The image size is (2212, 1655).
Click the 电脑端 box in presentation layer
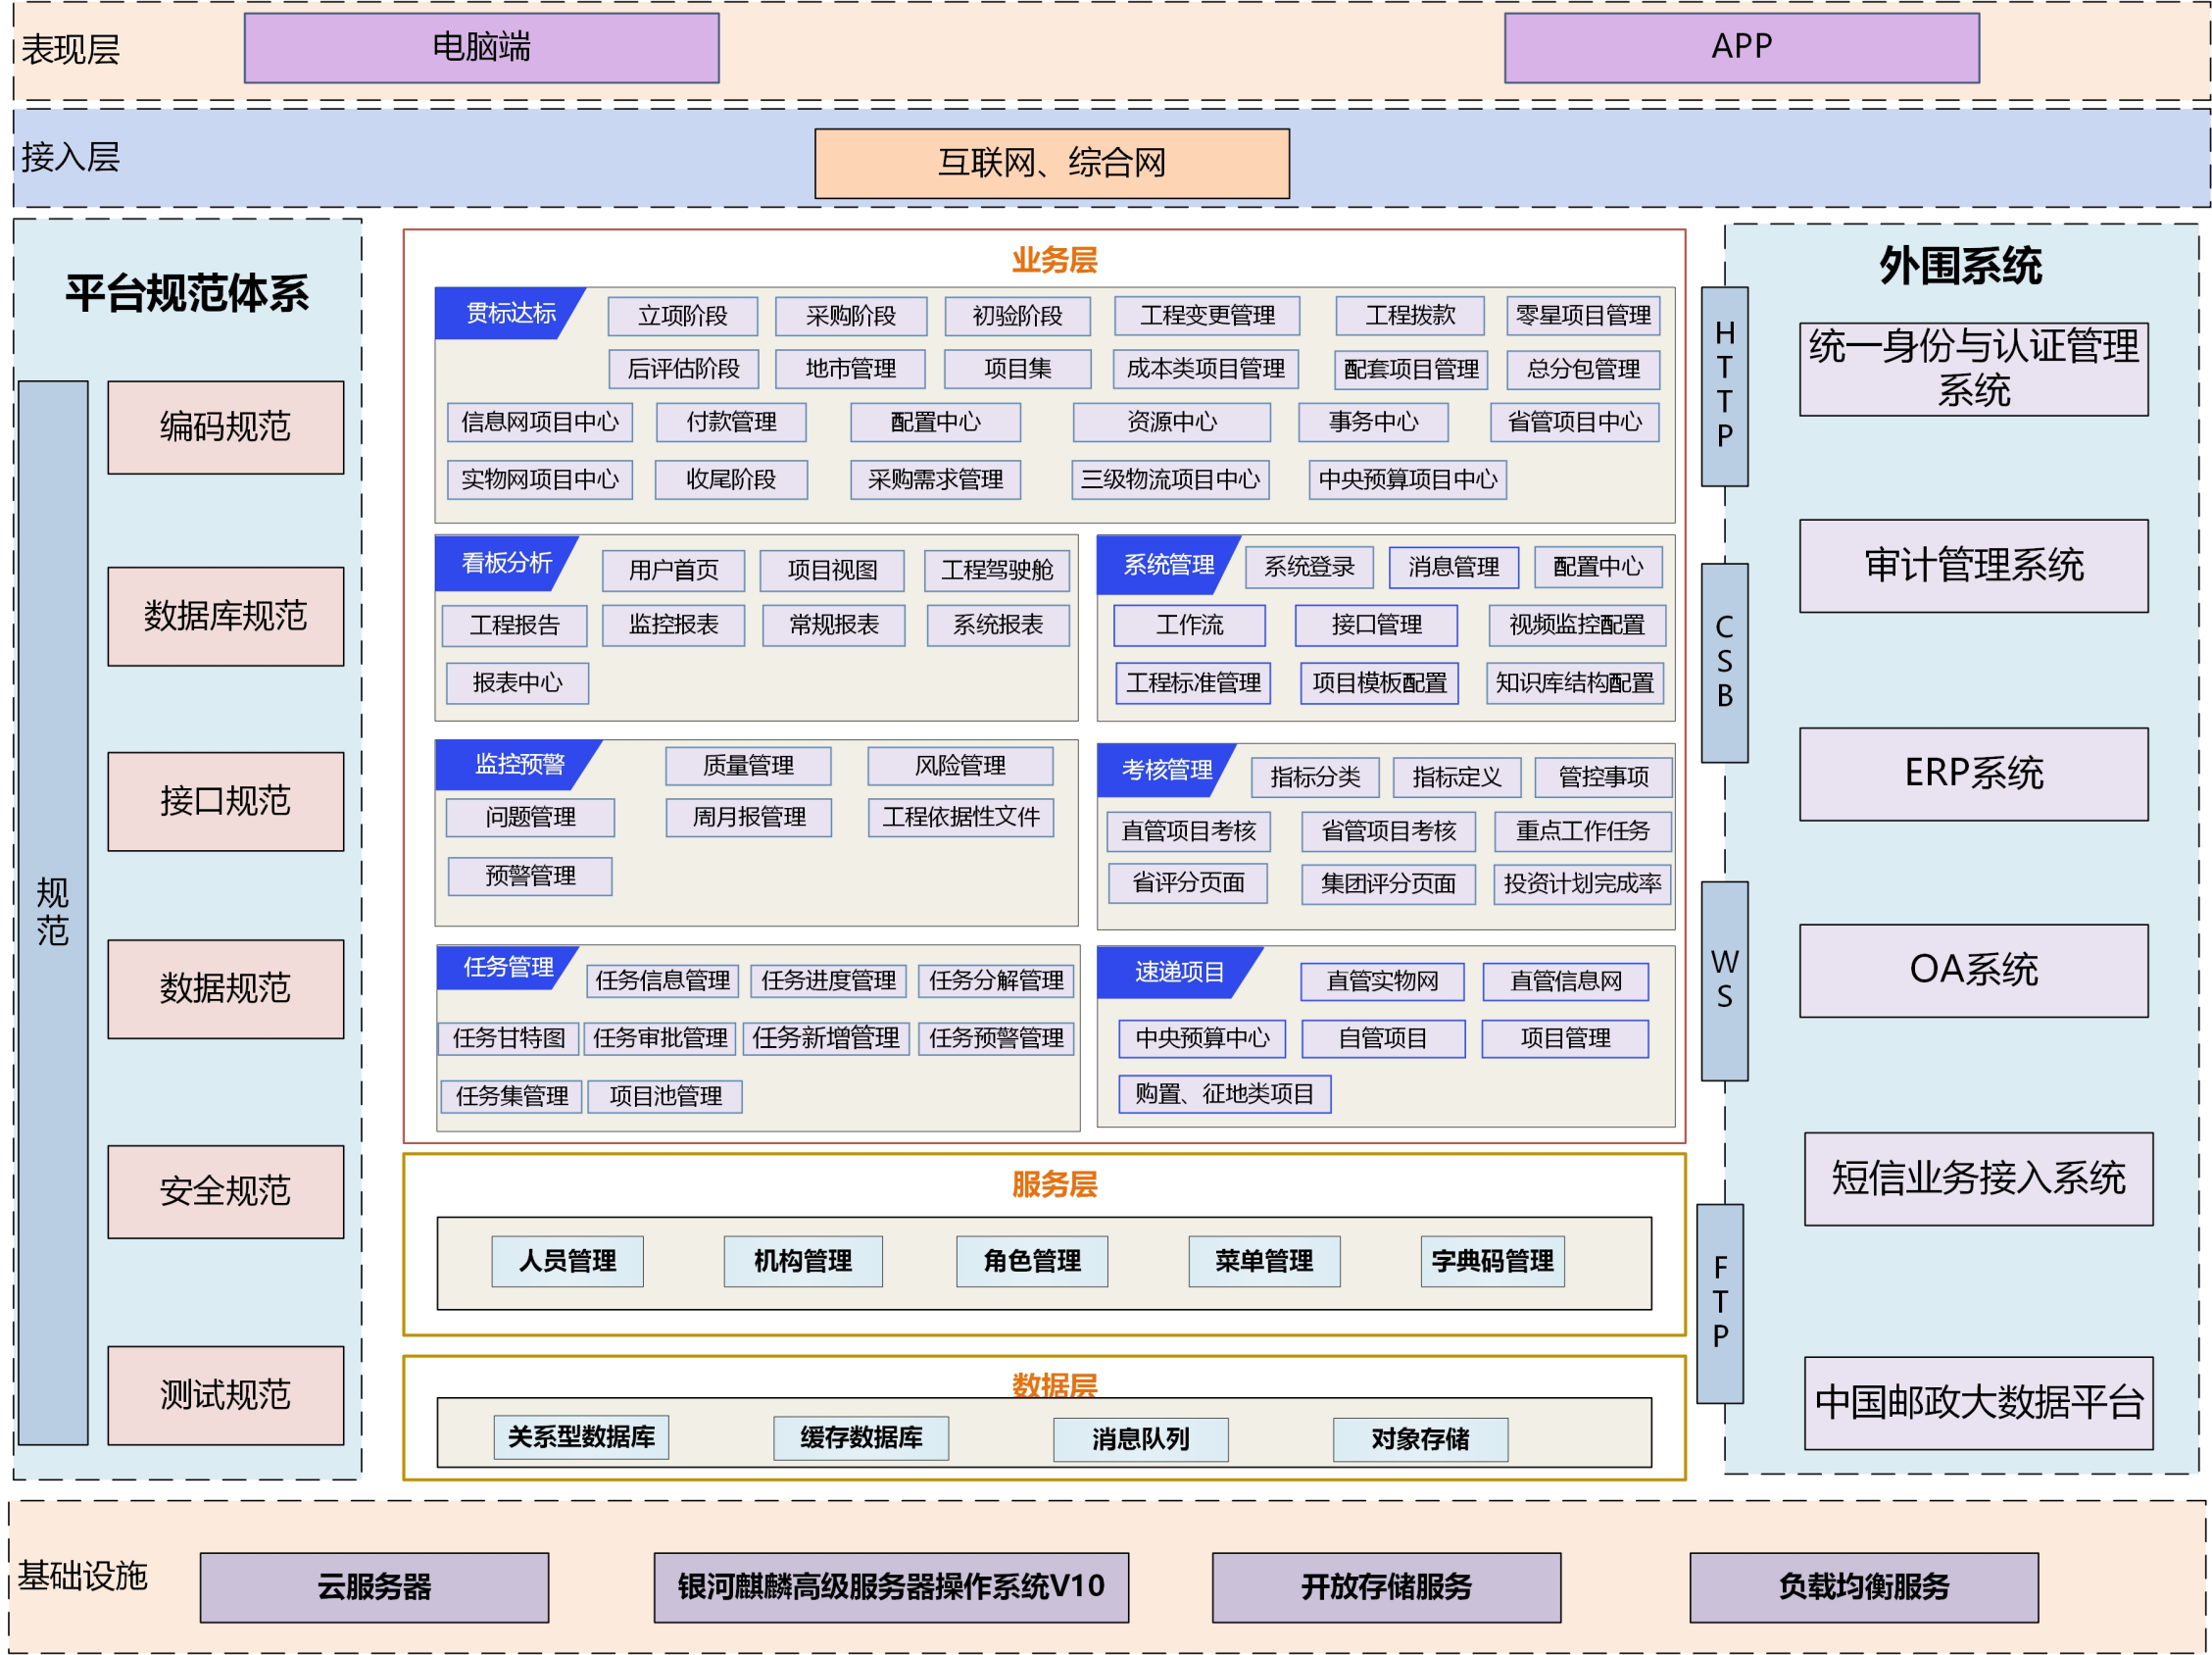tap(481, 48)
